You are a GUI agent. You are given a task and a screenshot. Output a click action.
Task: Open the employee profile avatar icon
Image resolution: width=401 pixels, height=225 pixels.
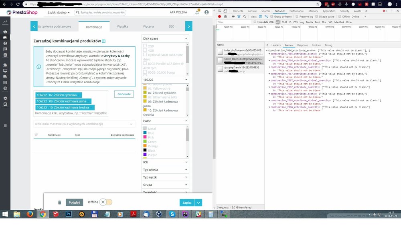click(207, 12)
